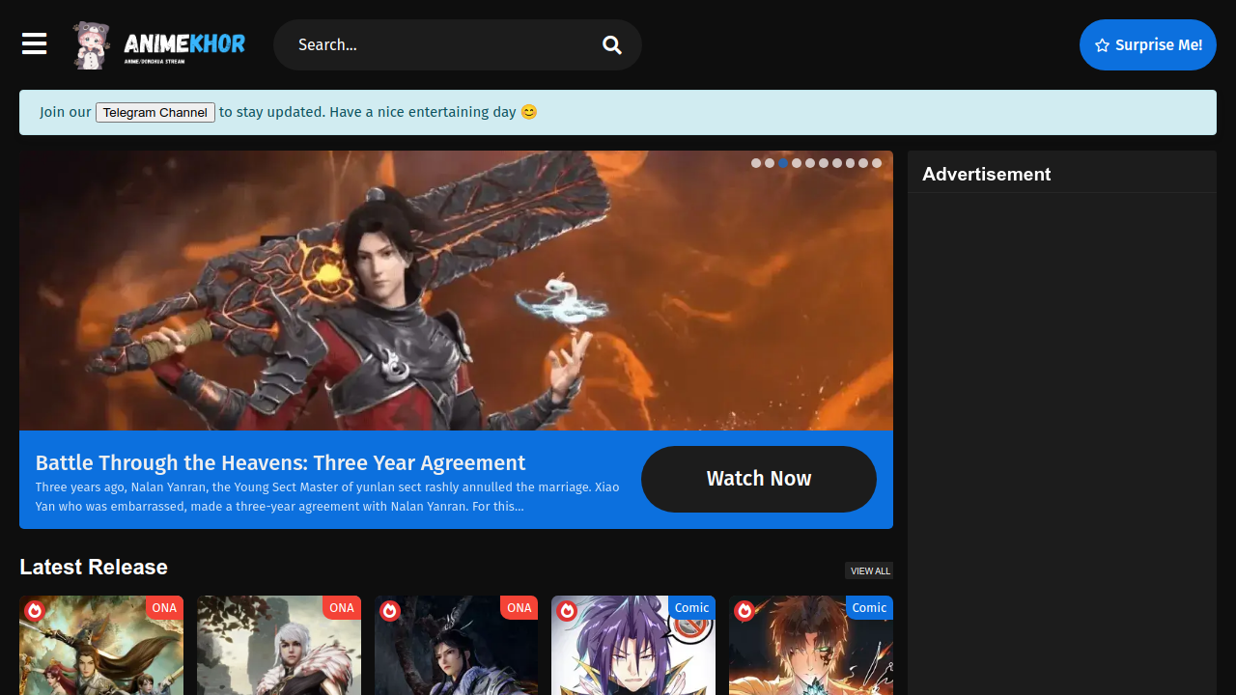Open the dark-robed swordsman ONA thumbnail

(x=456, y=646)
